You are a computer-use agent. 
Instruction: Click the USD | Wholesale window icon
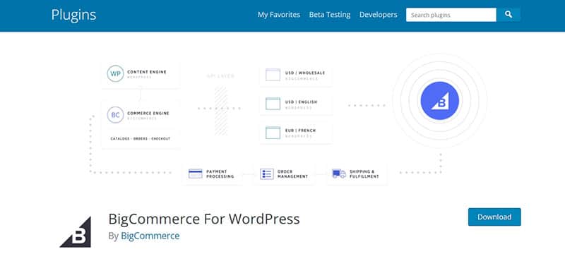tap(273, 75)
